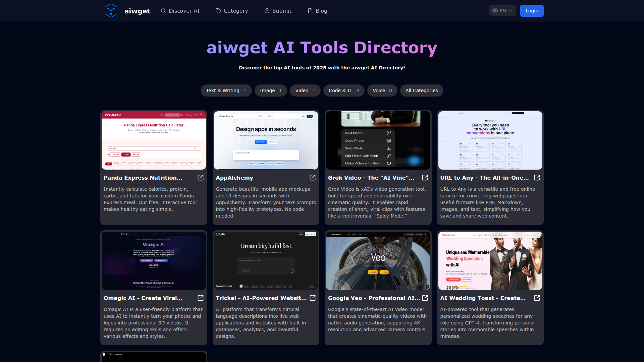This screenshot has width=644, height=362.
Task: Click the description 'Google's state-of-the-art AI video model'
Action: [377, 319]
